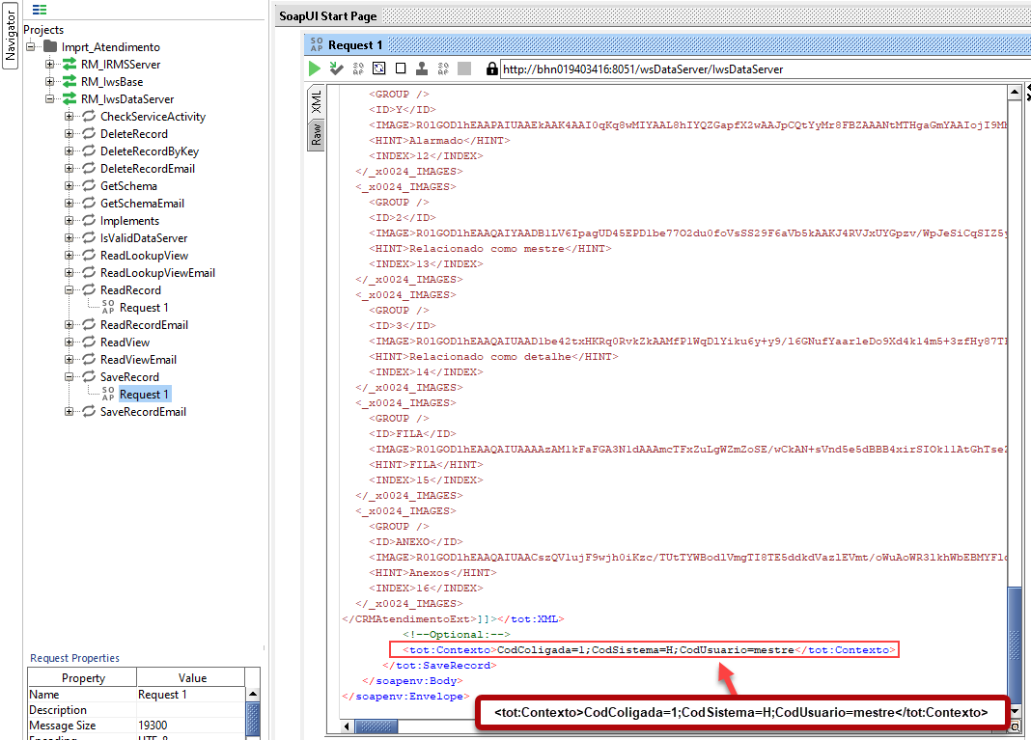Collapse the SaveRecord operation node

click(x=70, y=376)
